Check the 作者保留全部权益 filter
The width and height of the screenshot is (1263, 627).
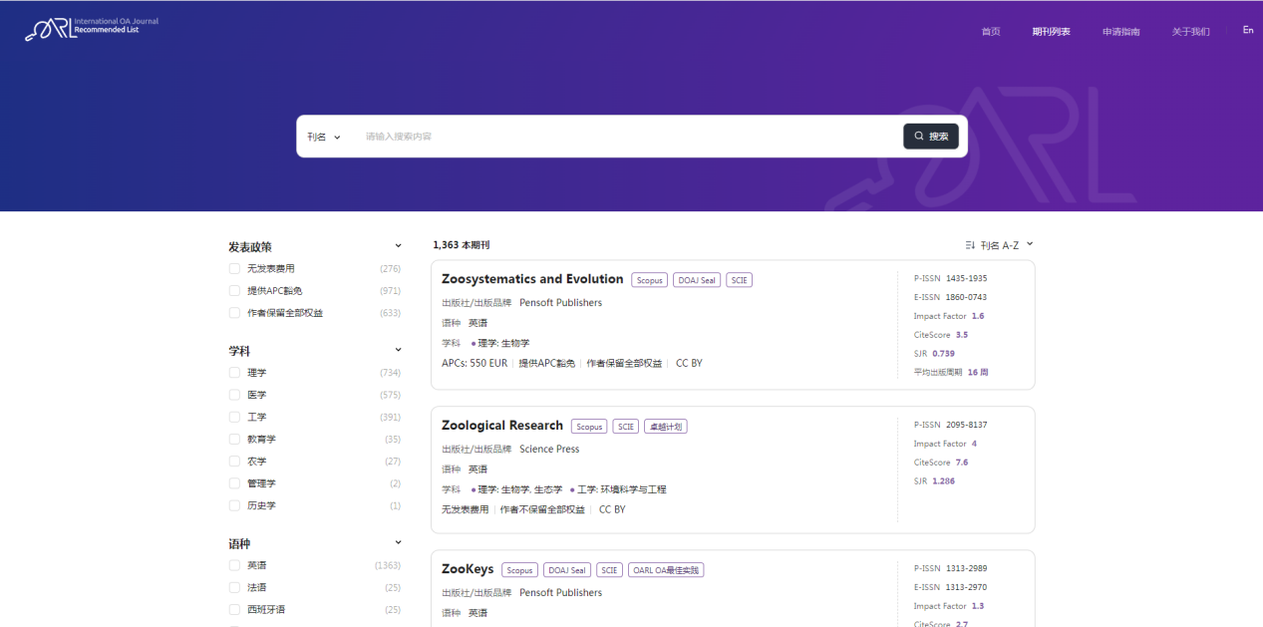pos(235,313)
